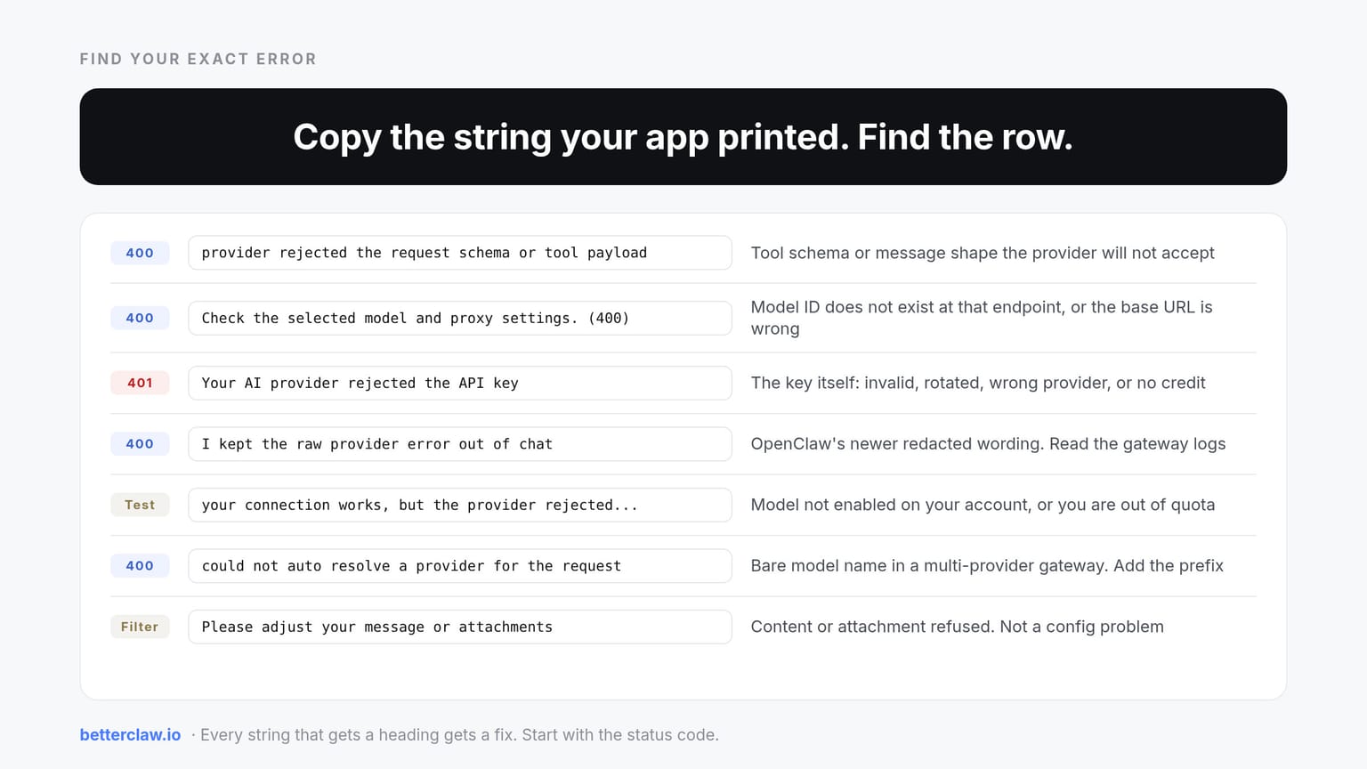The width and height of the screenshot is (1367, 769).
Task: Click the 400 badge beside 'I kept the raw provider error'
Action: [x=140, y=444]
